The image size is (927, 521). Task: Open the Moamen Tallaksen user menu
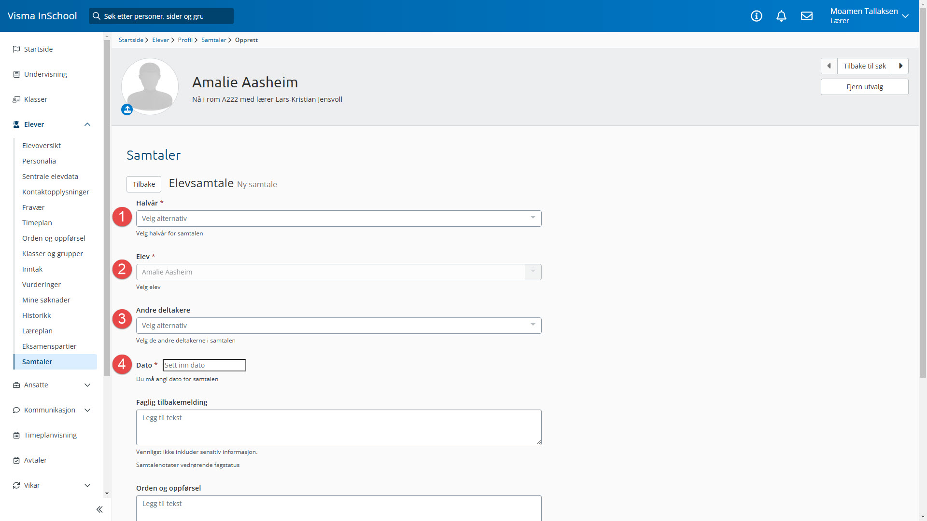(869, 16)
